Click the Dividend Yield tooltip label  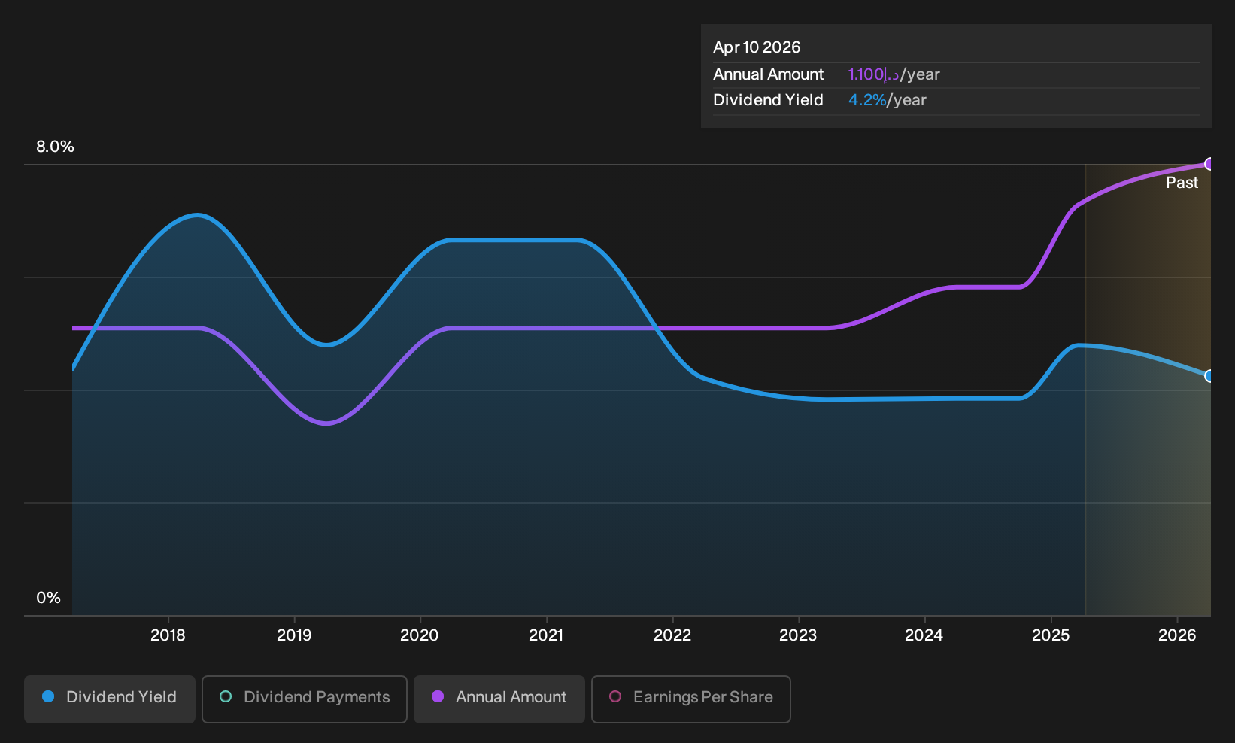[x=768, y=100]
